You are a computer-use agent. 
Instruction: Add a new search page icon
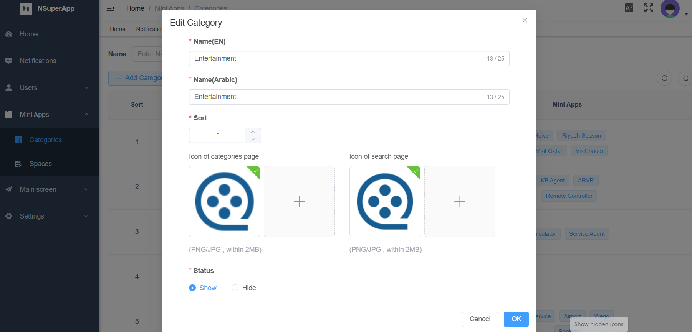(460, 201)
